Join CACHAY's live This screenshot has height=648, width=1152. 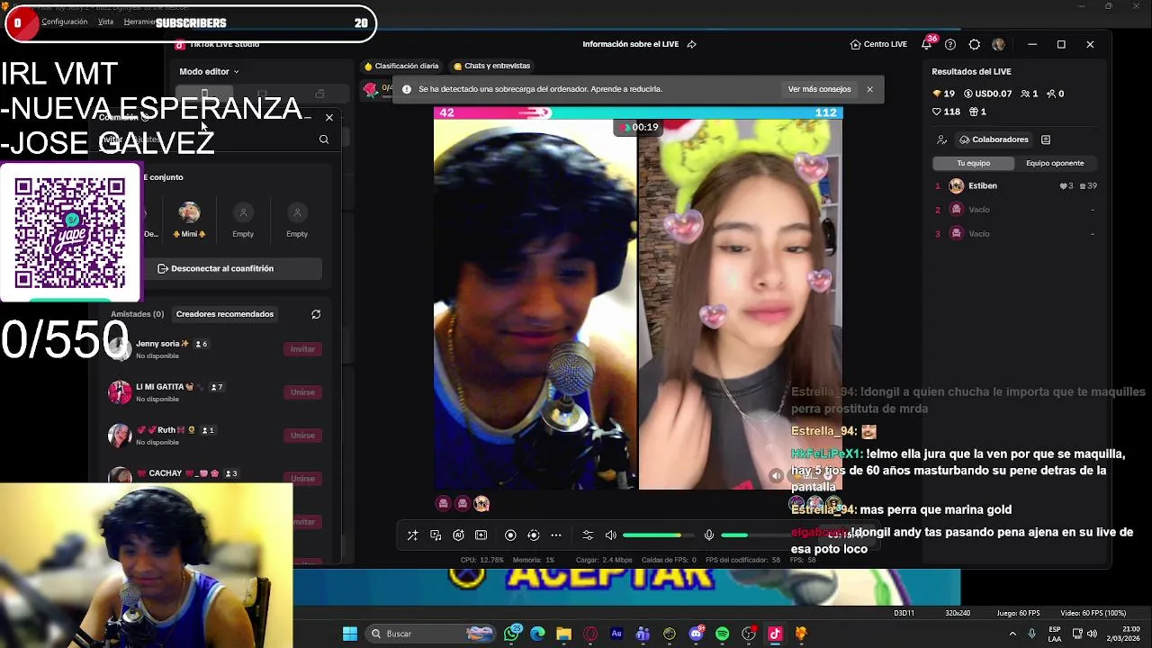(302, 479)
